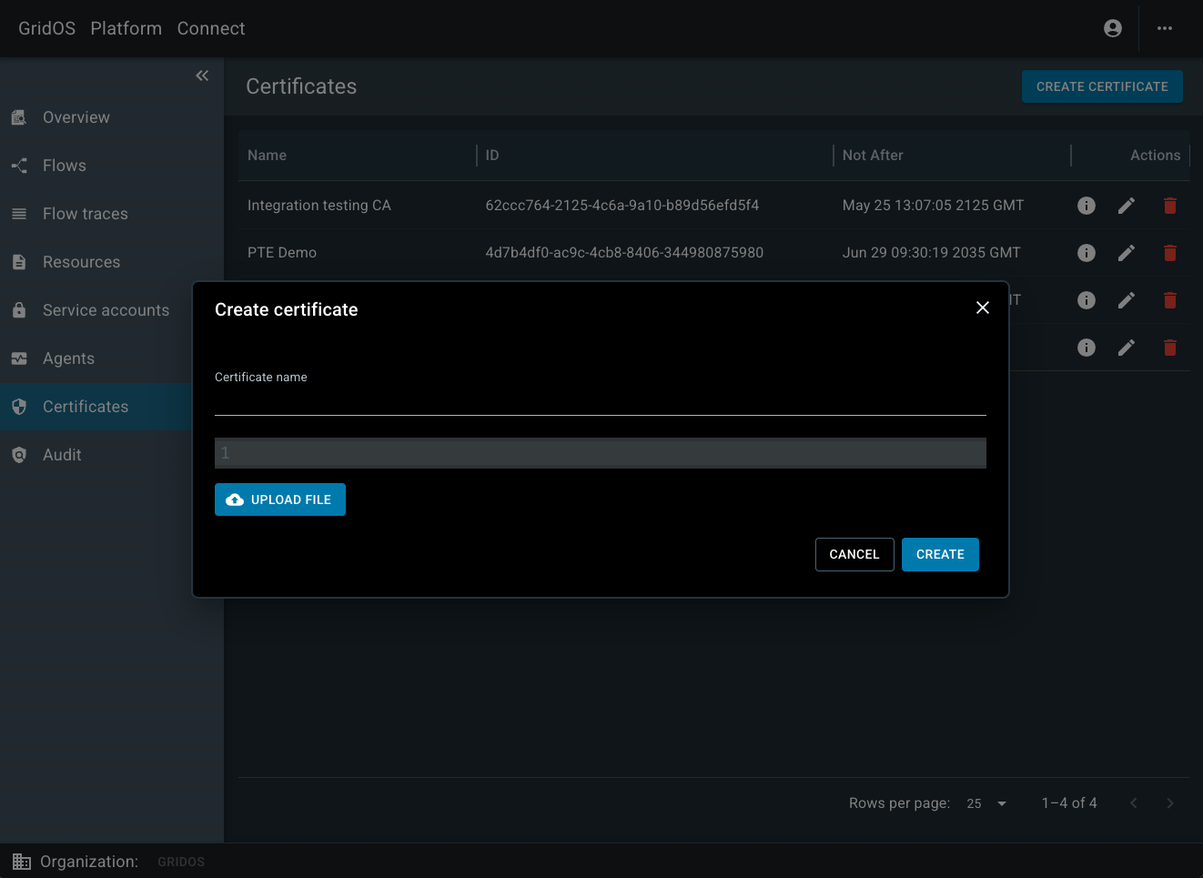This screenshot has width=1203, height=878.
Task: Open the Audit section via its shield icon
Action: [x=18, y=455]
